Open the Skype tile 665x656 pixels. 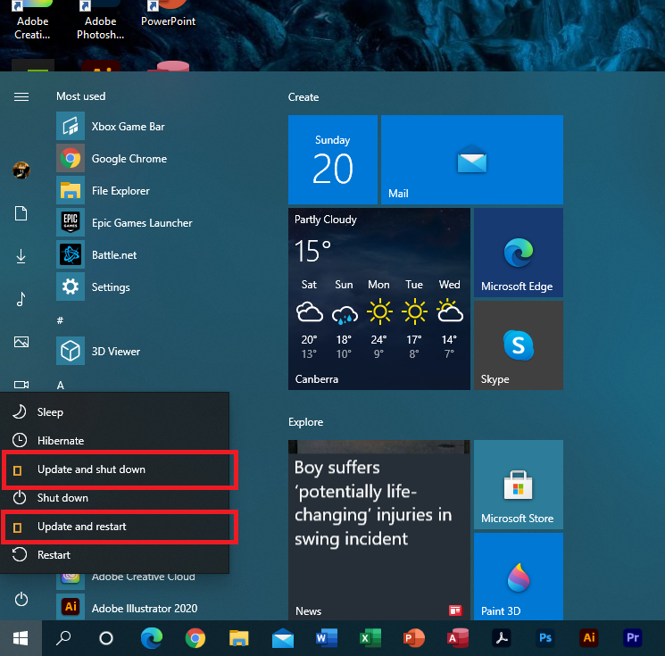(x=519, y=345)
